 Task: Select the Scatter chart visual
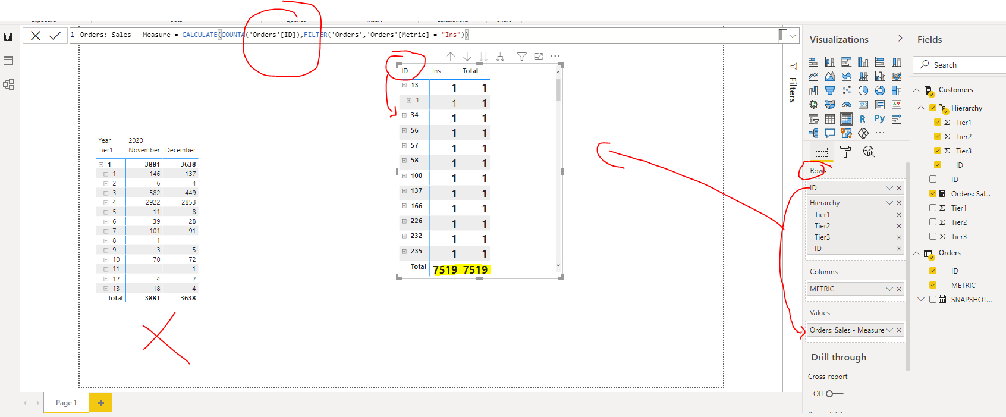847,90
